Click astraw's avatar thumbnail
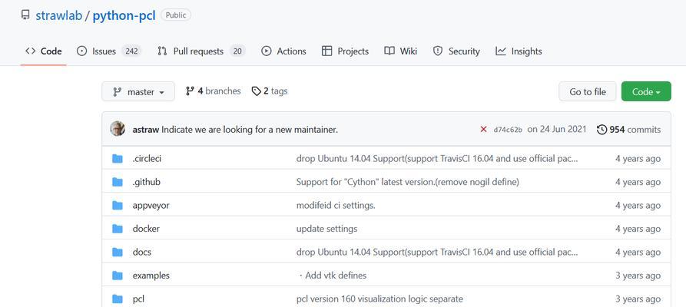Viewport: 686px width, 307px height. click(x=118, y=129)
